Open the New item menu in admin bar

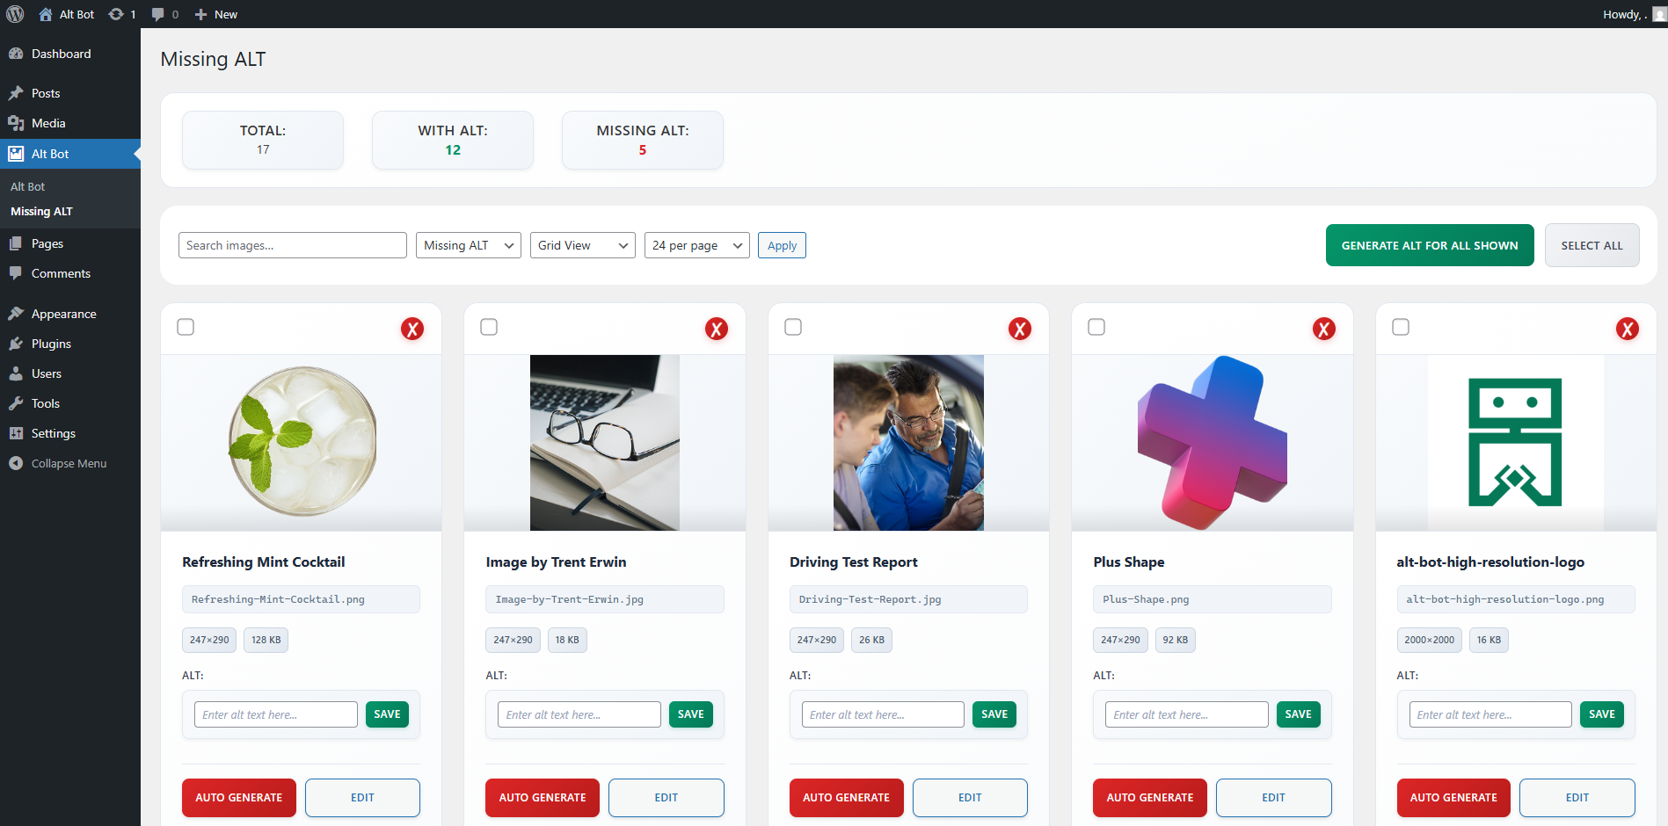tap(215, 13)
